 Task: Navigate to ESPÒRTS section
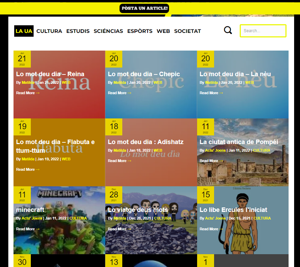140,31
